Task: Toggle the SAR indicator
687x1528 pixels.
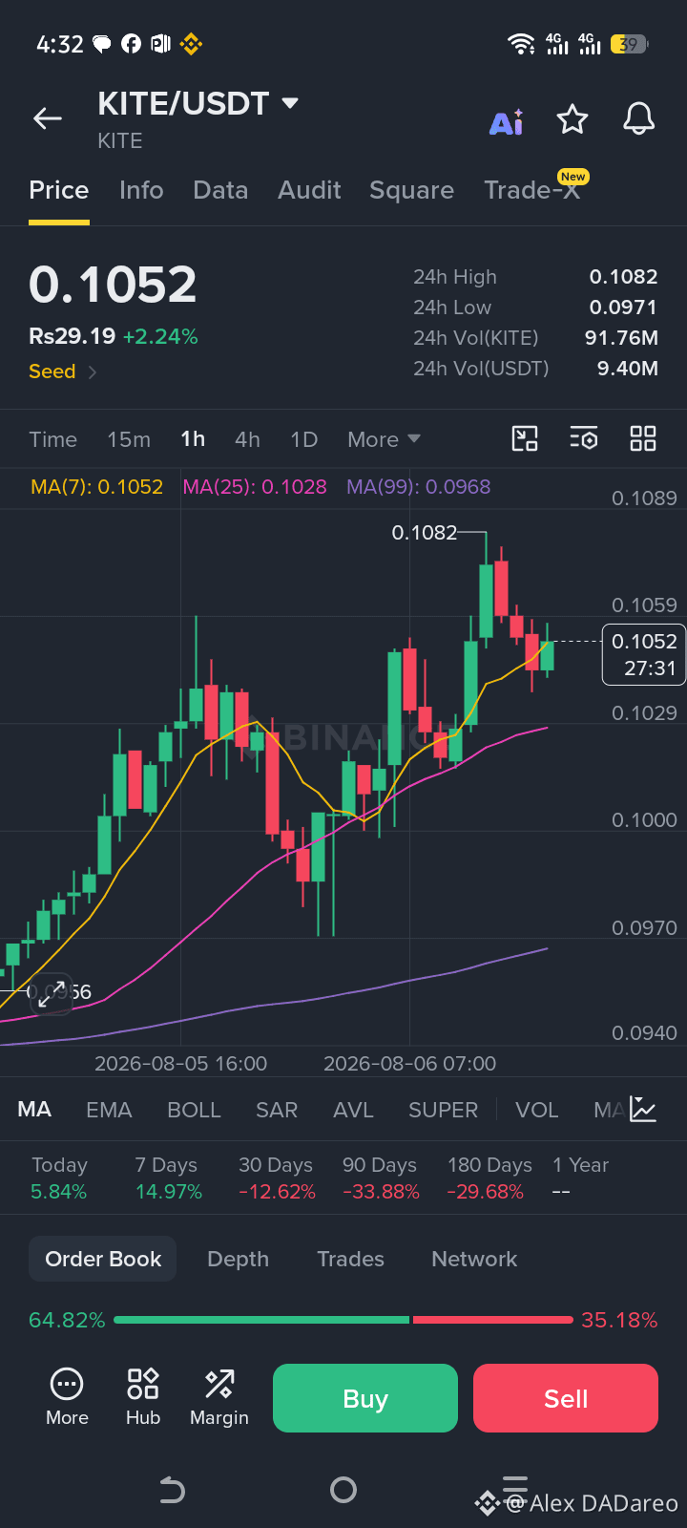Action: click(277, 1110)
